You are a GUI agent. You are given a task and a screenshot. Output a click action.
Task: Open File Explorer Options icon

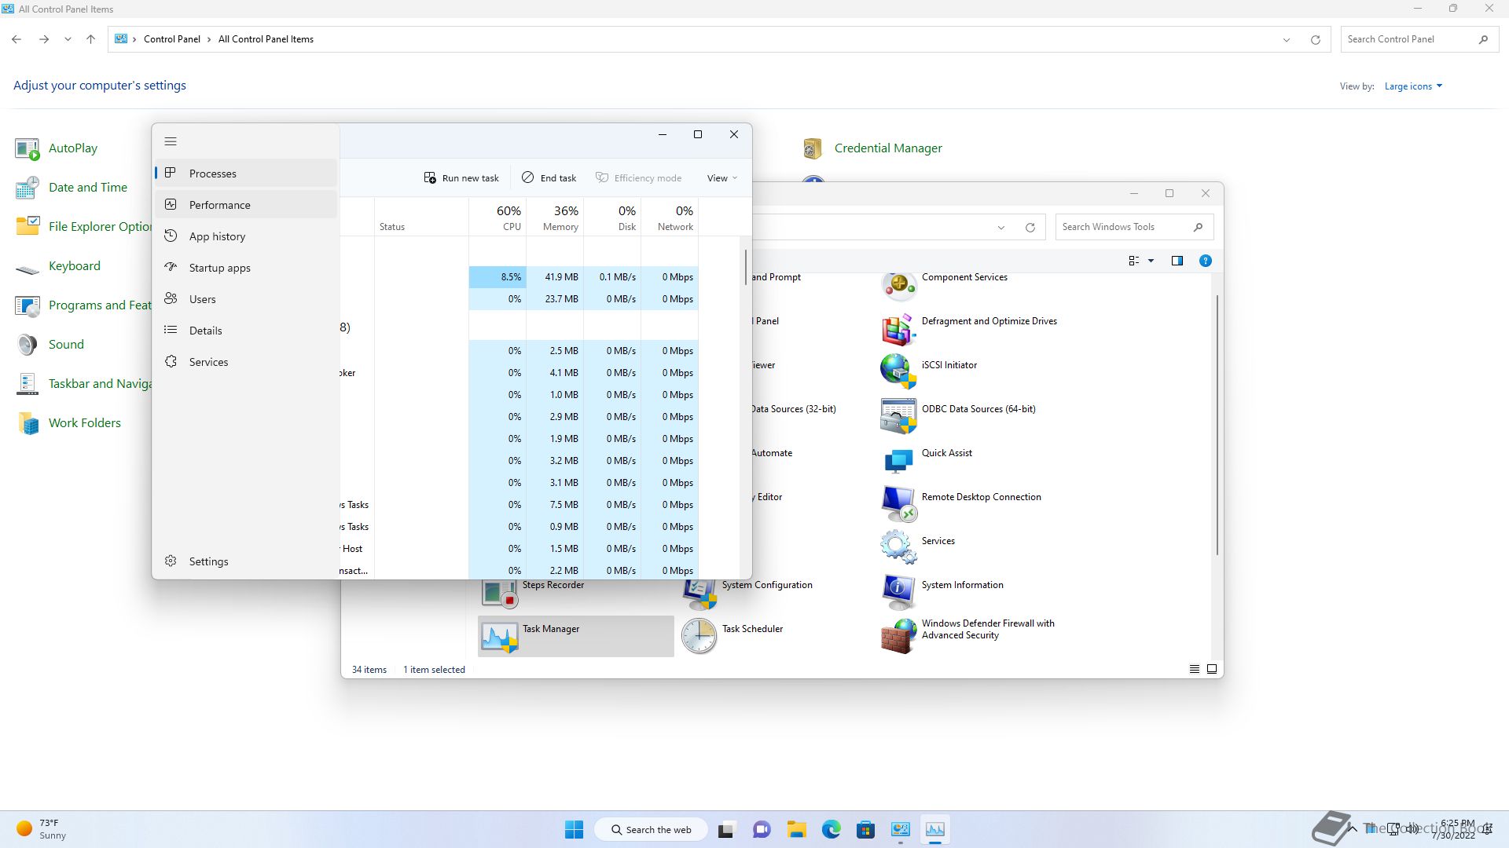(83, 227)
